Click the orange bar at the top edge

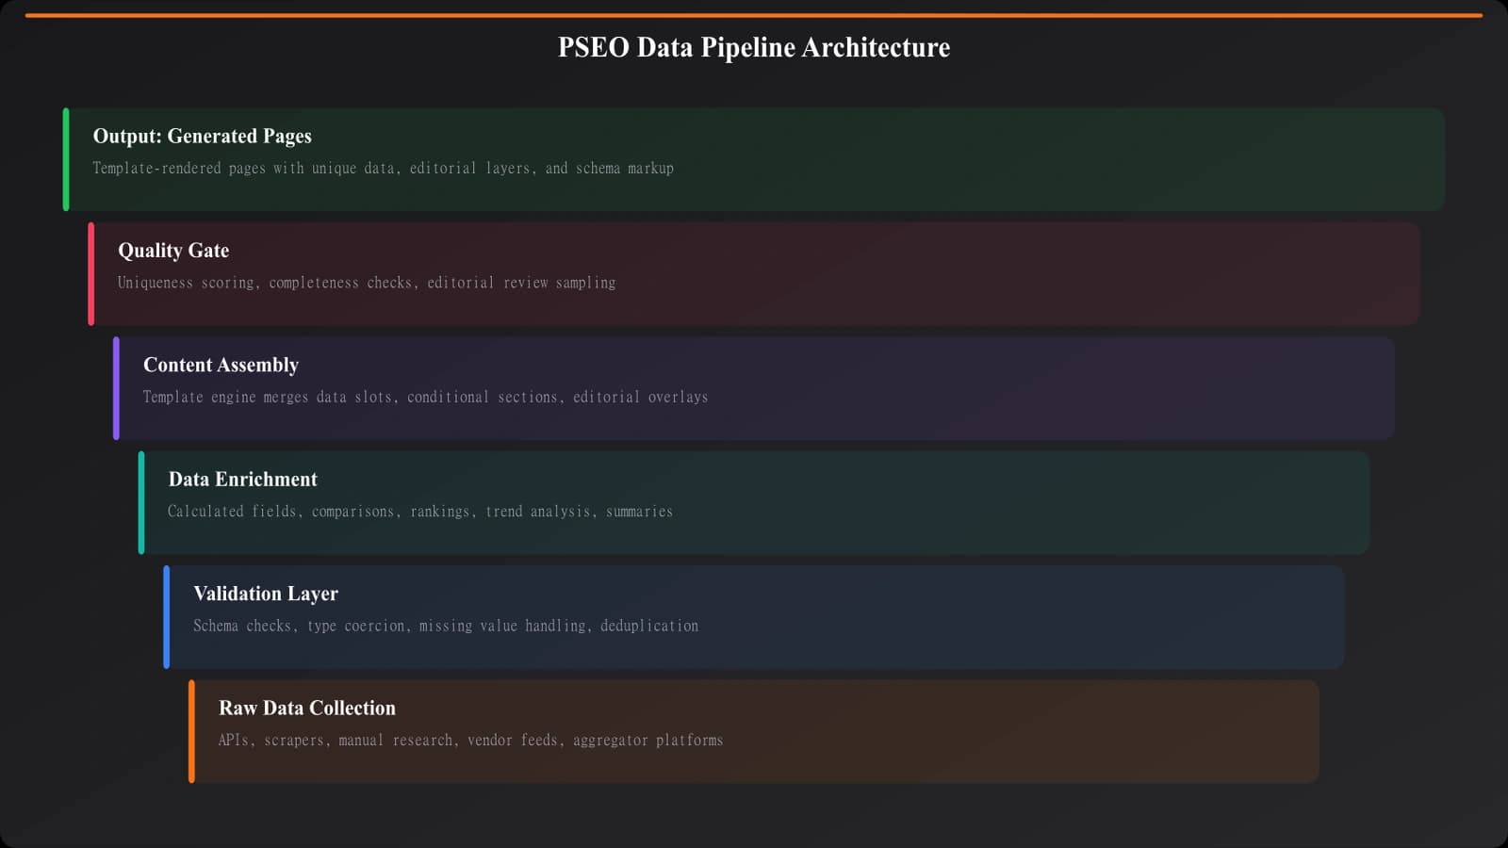point(754,14)
